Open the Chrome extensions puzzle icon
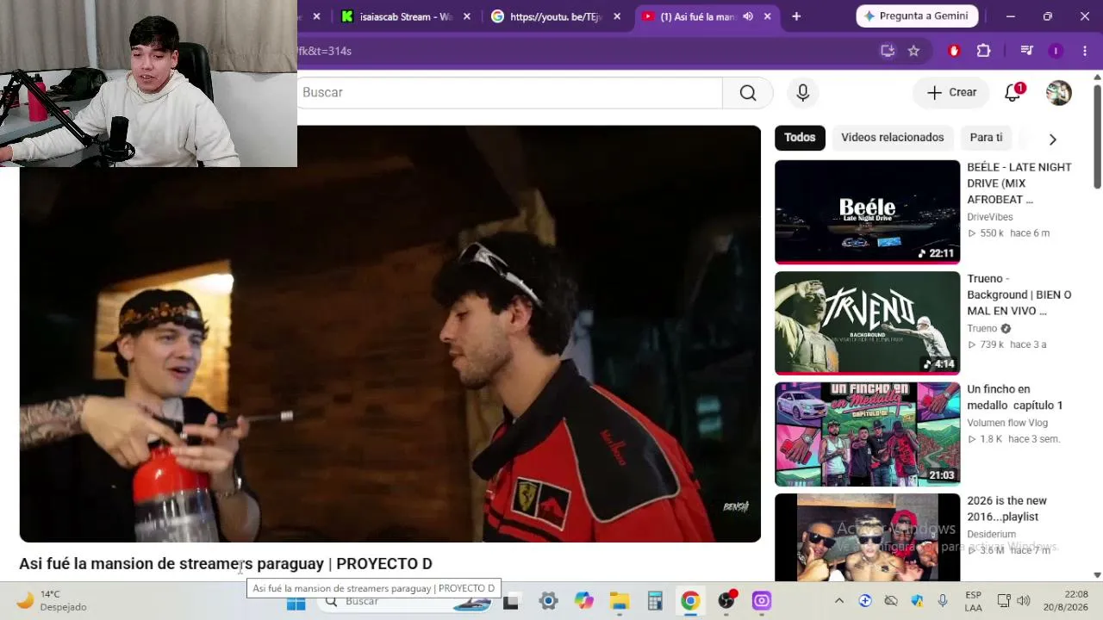The image size is (1103, 620). [983, 51]
